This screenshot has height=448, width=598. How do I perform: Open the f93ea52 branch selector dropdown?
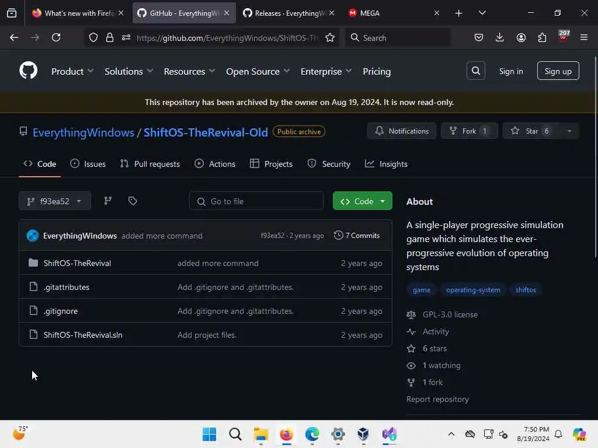pos(54,201)
